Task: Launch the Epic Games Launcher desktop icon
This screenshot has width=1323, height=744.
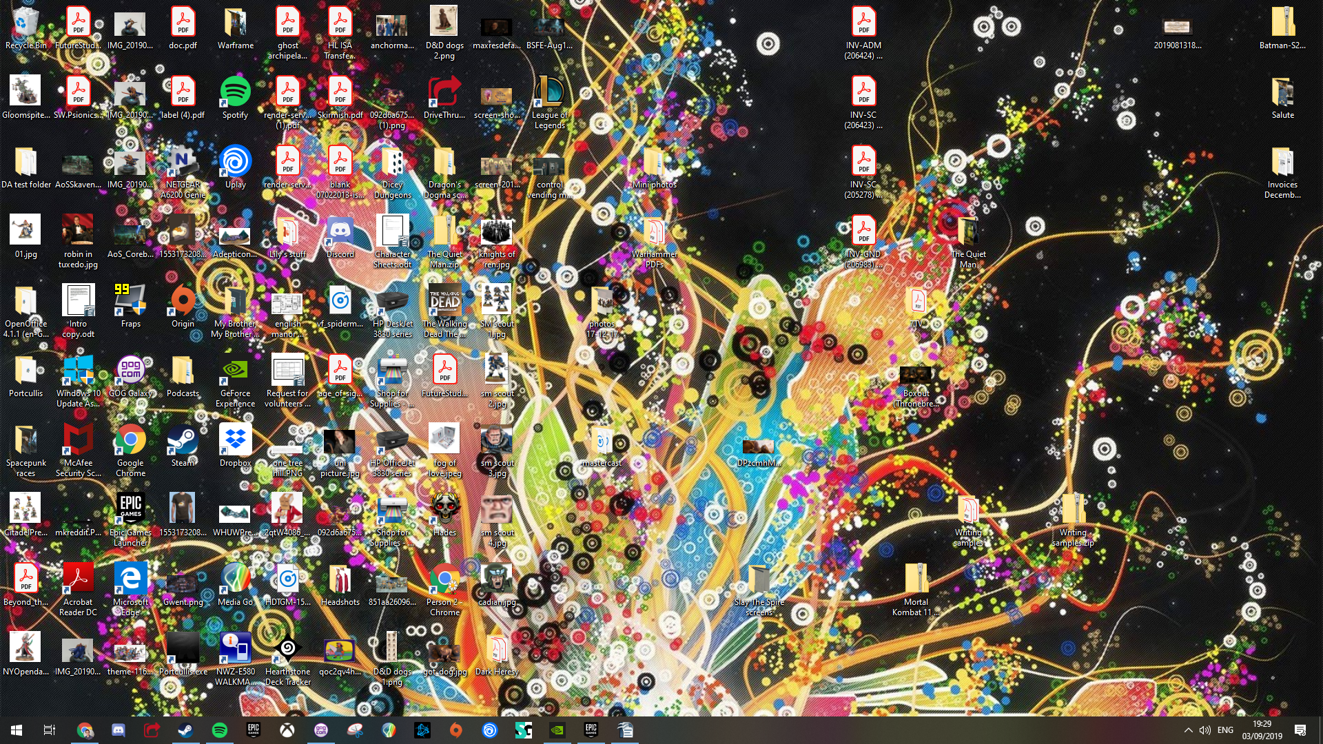Action: 130,520
